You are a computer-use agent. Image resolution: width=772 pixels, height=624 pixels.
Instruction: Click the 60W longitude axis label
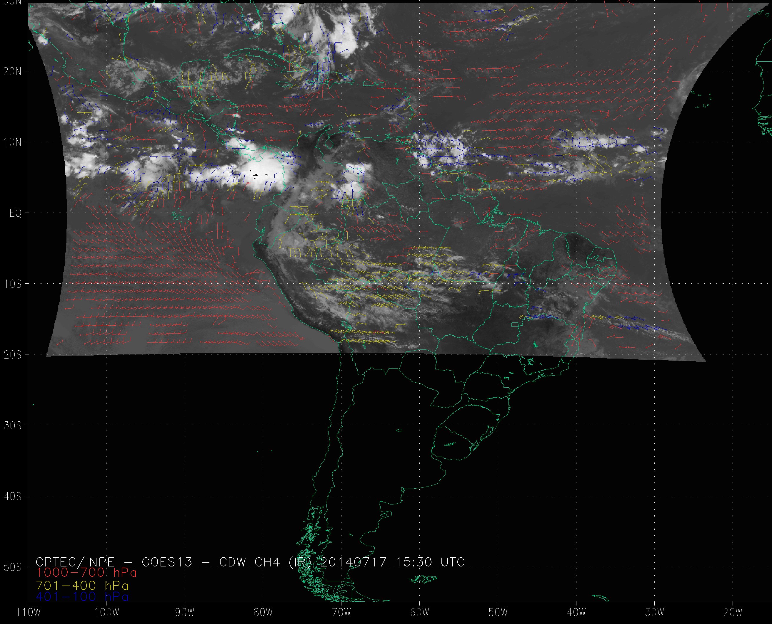(420, 612)
